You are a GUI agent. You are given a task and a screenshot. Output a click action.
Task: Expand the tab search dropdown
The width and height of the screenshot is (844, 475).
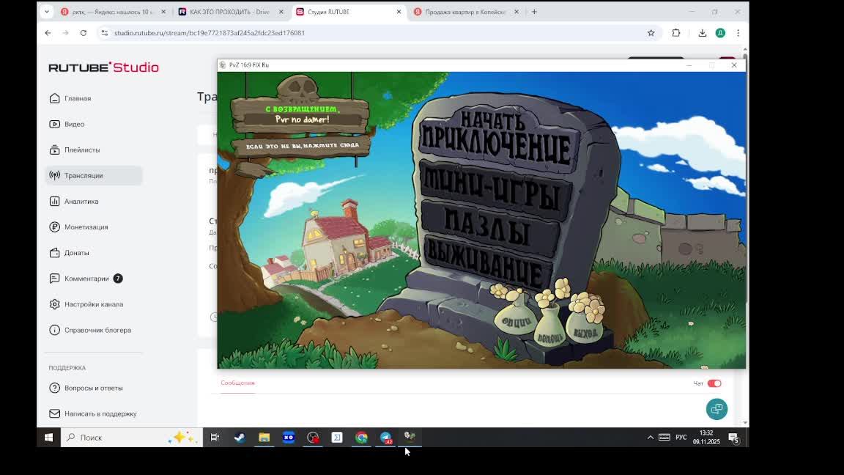pos(47,12)
